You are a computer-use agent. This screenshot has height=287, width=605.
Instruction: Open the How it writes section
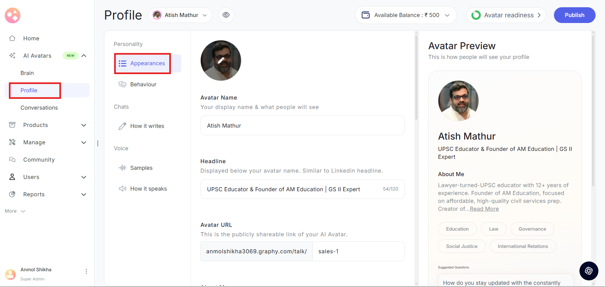coord(147,126)
